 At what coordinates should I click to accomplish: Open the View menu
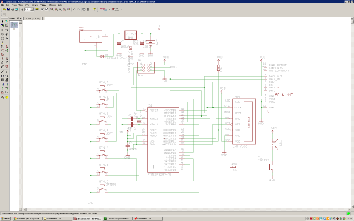coord(20,5)
